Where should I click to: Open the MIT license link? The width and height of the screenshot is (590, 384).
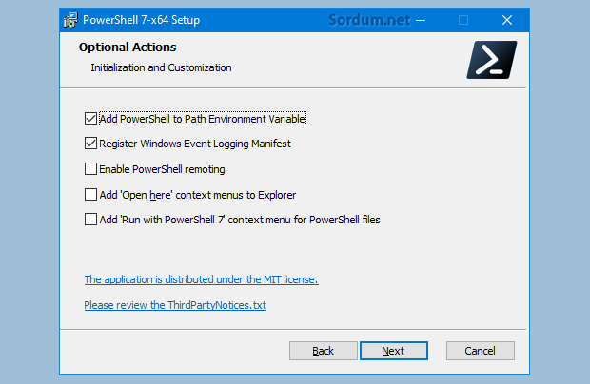(201, 279)
